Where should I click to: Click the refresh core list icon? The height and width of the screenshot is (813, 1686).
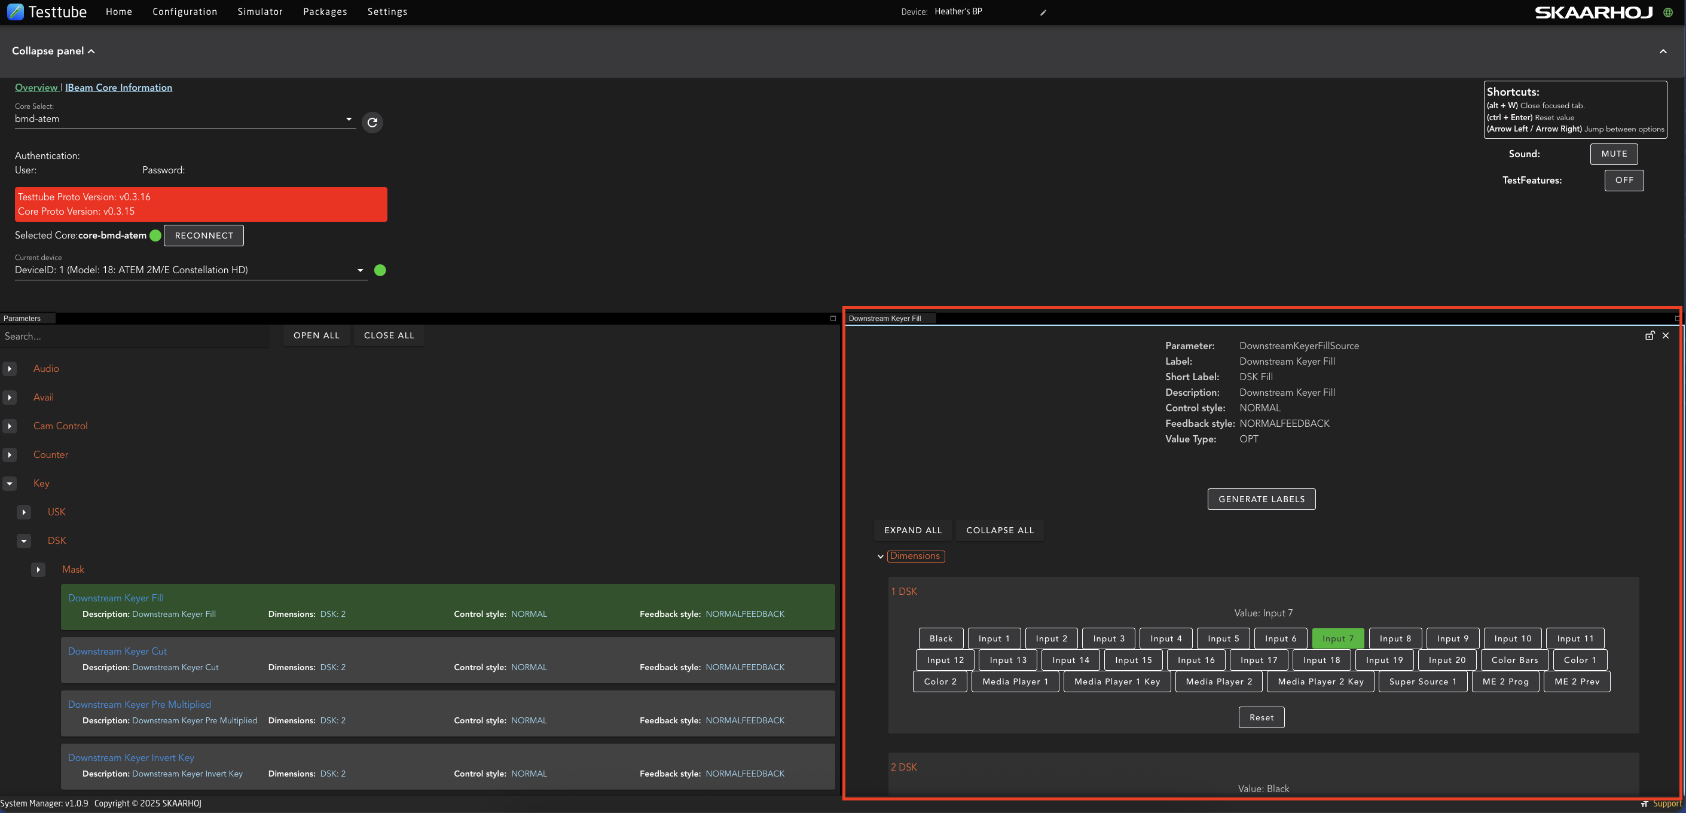(372, 123)
